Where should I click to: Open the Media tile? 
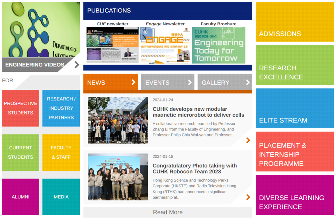pos(61,197)
